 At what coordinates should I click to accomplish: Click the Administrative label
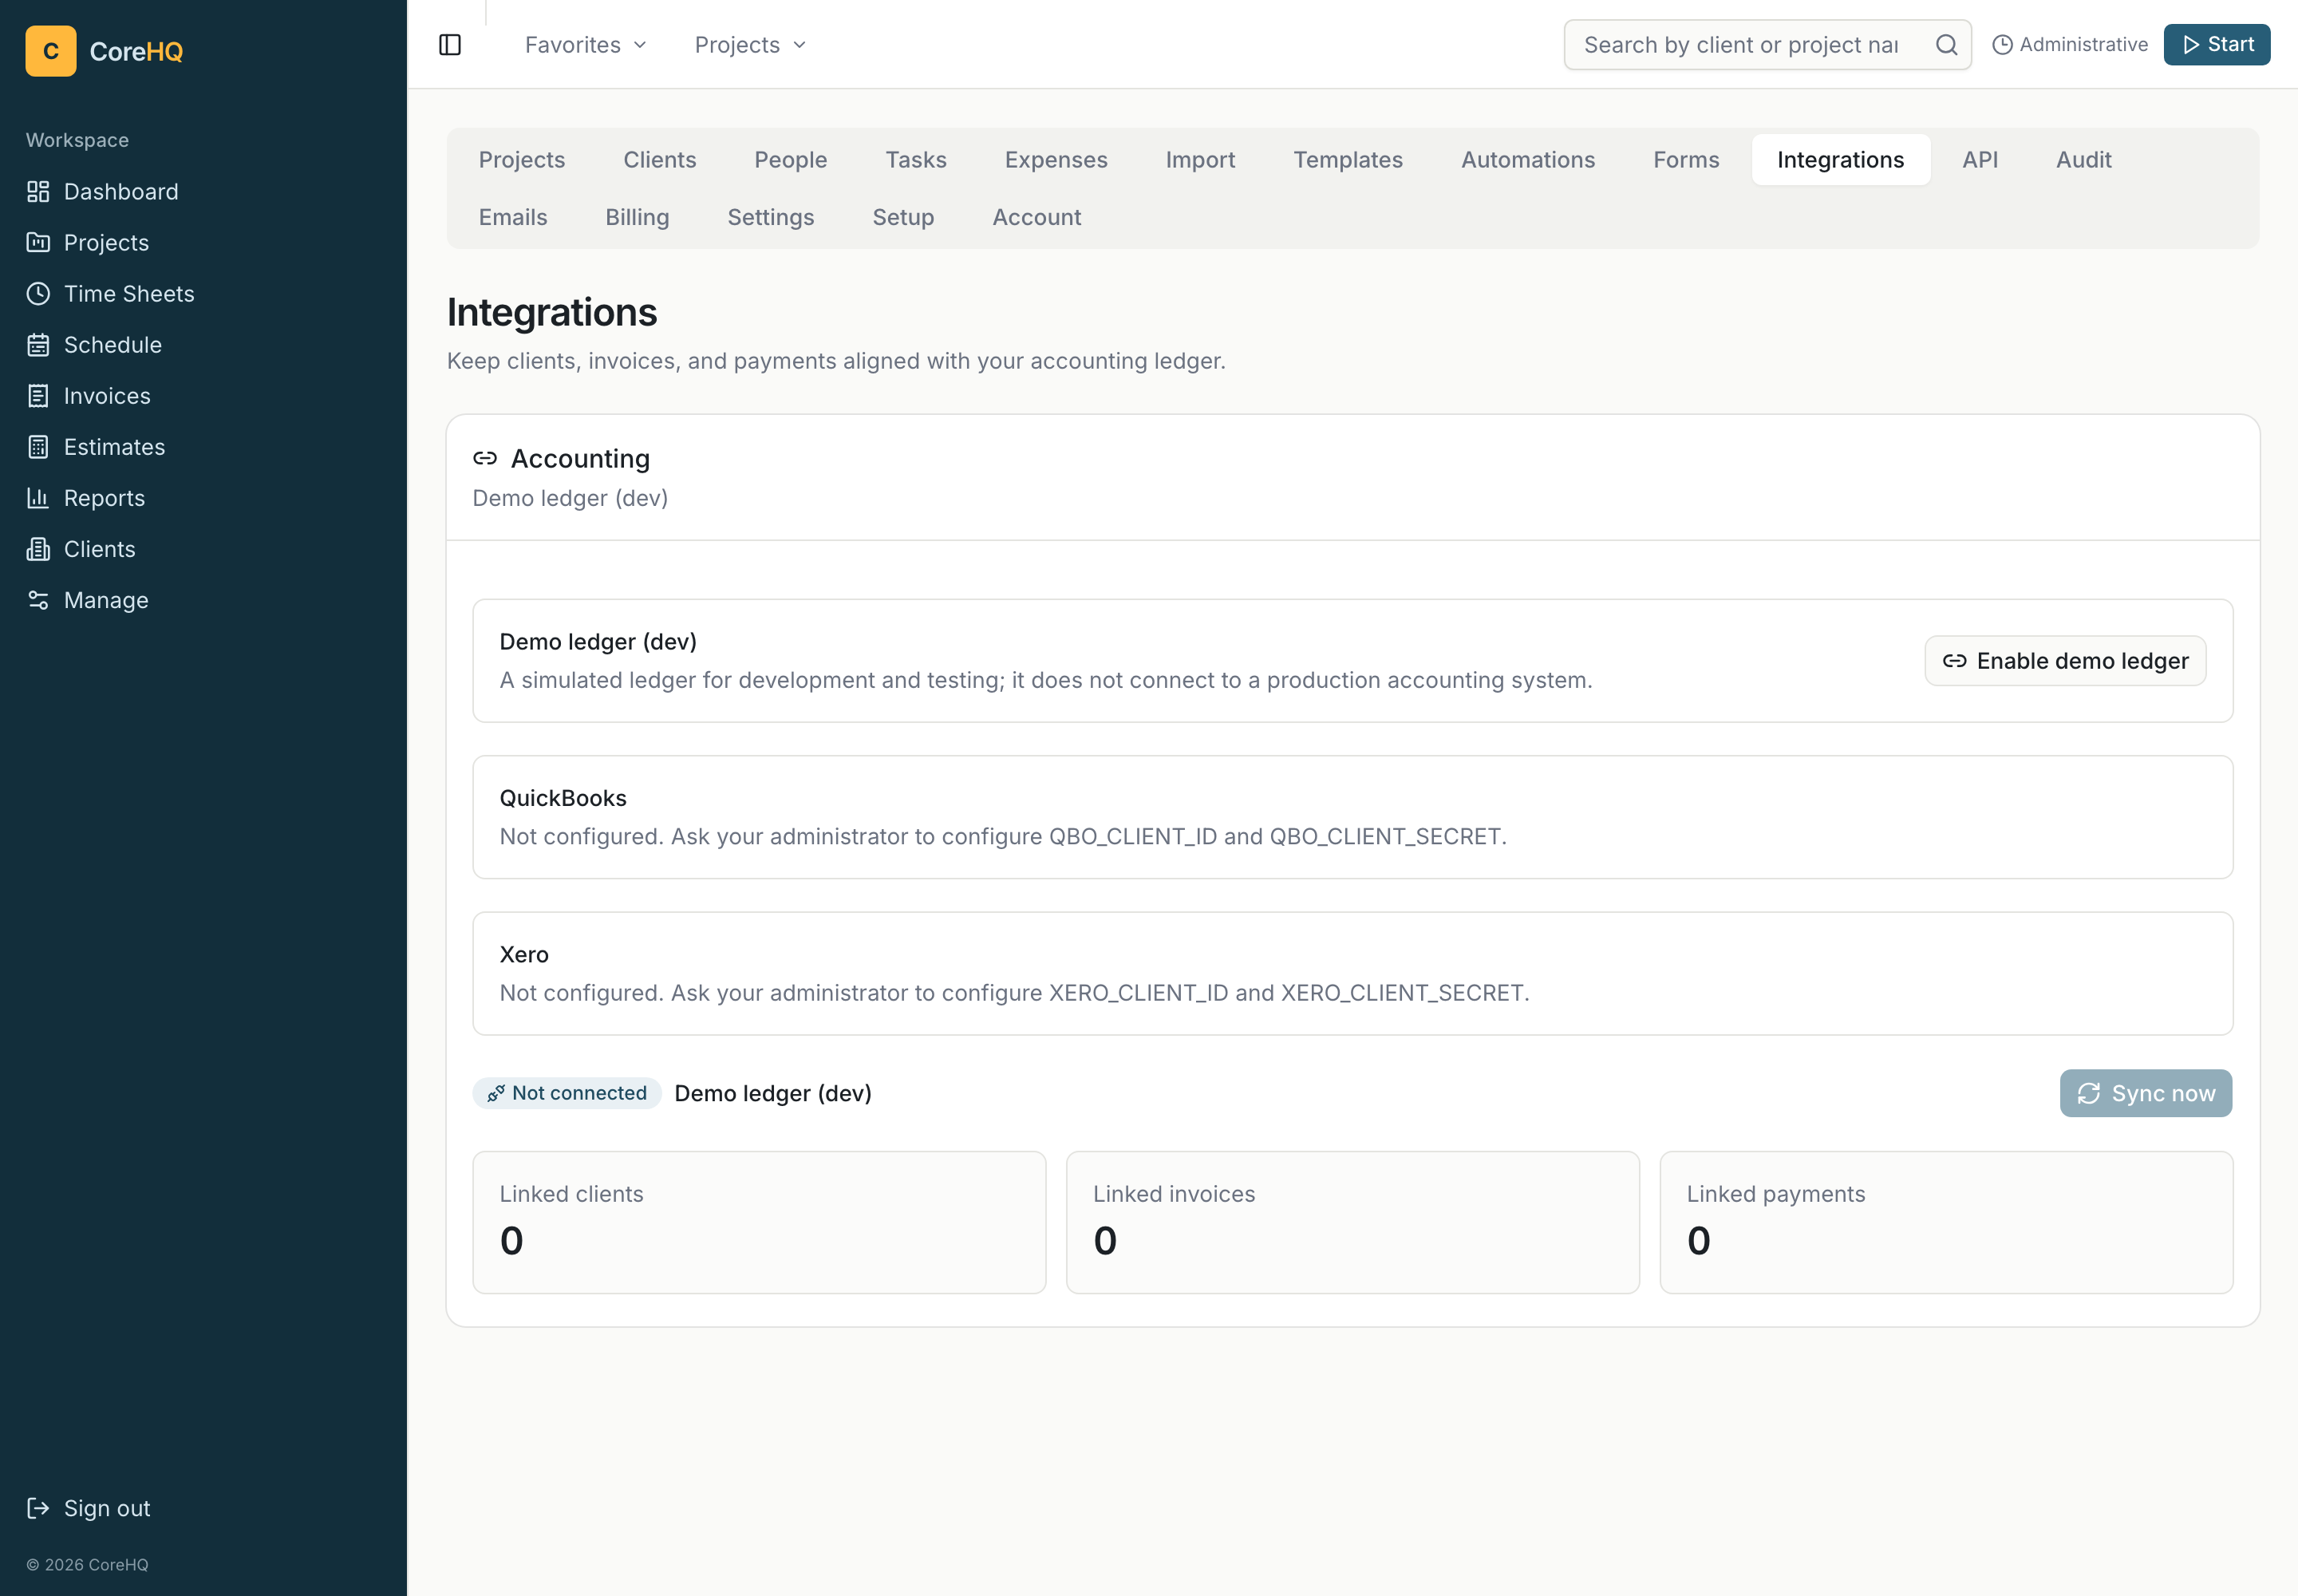[x=2083, y=45]
